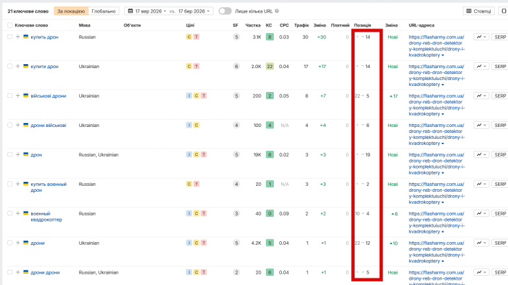Click SERP button for купить дрон
The height and width of the screenshot is (285, 508).
[500, 37]
